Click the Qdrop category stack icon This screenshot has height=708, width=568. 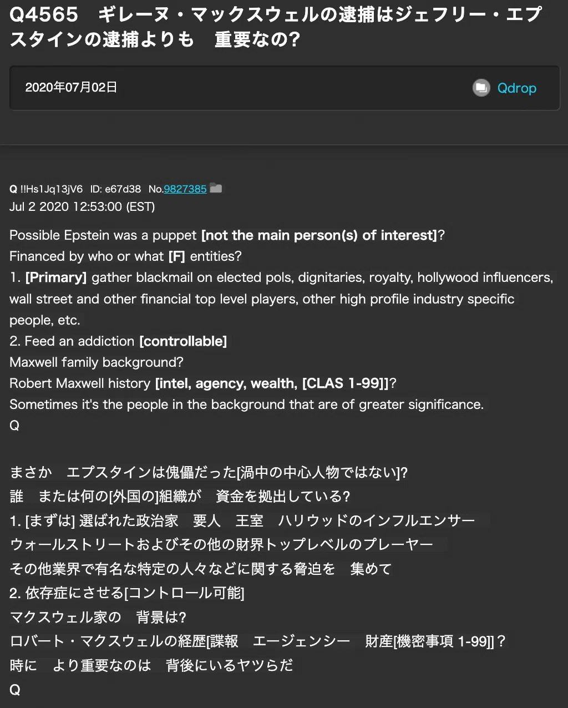[x=481, y=88]
